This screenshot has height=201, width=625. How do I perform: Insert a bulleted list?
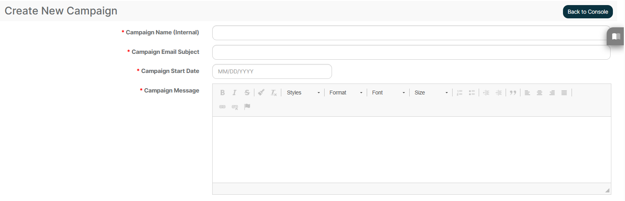tap(472, 92)
